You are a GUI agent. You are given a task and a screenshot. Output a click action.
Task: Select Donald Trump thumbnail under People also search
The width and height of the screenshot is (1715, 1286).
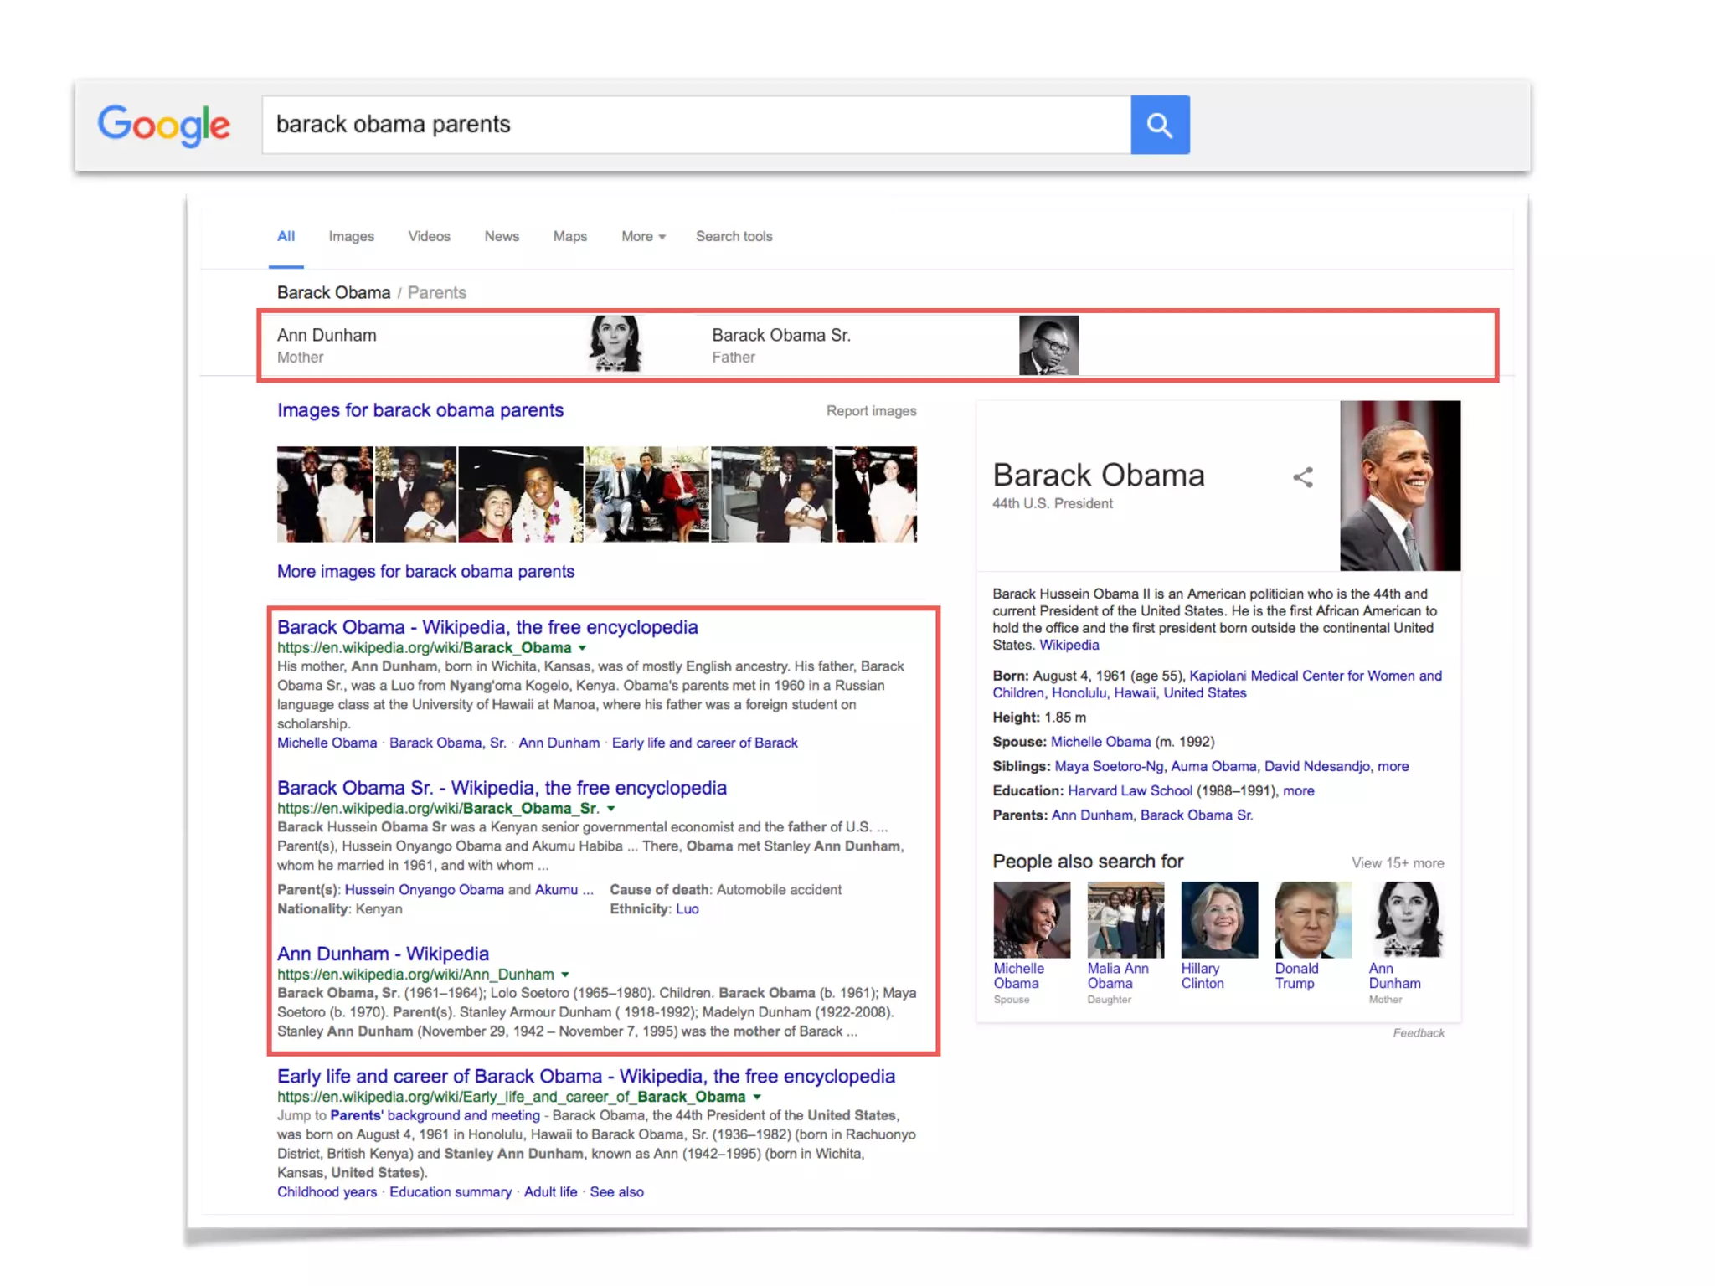[x=1312, y=919]
